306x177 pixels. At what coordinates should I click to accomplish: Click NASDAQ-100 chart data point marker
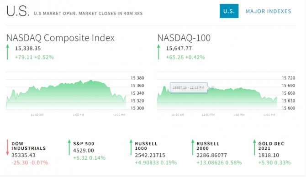coord(212,87)
